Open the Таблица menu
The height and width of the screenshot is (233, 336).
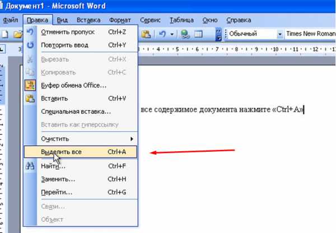click(181, 20)
